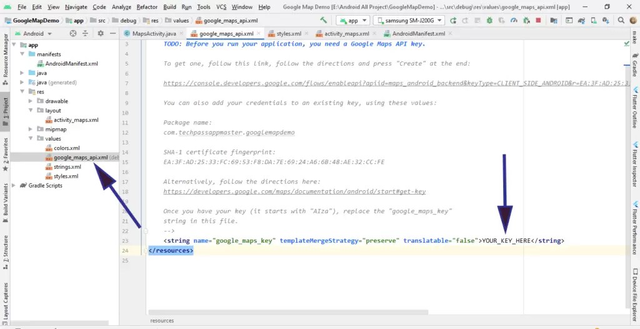Viewport: 640px width, 329px height.
Task: Open the SDK Manager icon
Action: pyautogui.click(x=606, y=21)
